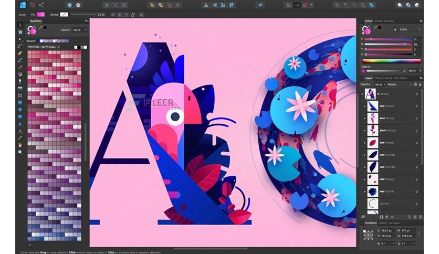Click the layer effects fx icon

tap(392, 217)
